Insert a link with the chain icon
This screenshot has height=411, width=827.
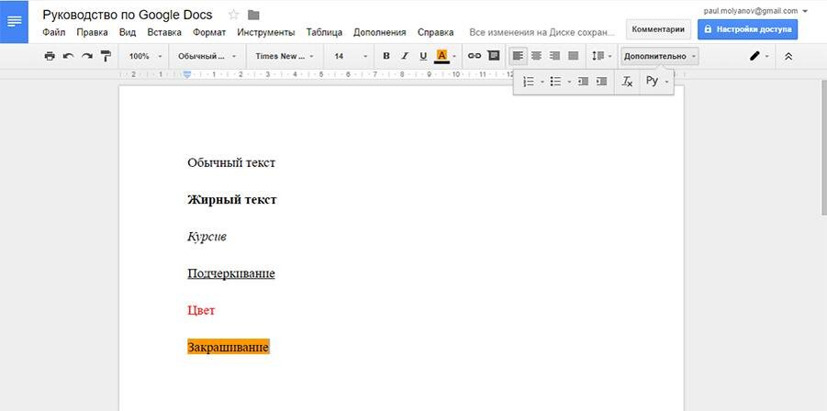pyautogui.click(x=475, y=56)
